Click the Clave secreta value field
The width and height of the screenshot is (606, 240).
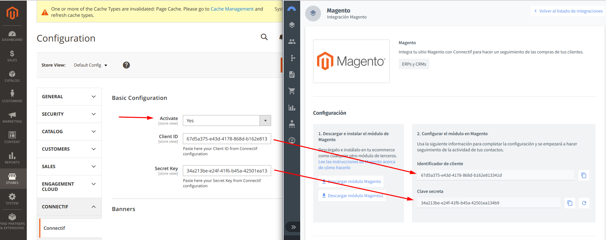489,203
